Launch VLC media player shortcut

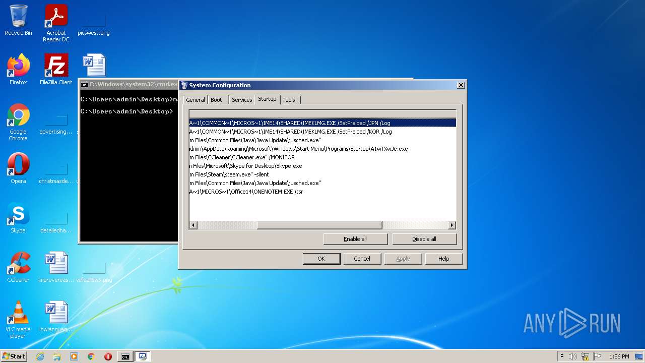tap(18, 320)
